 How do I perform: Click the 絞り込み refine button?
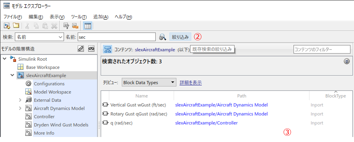[180, 37]
